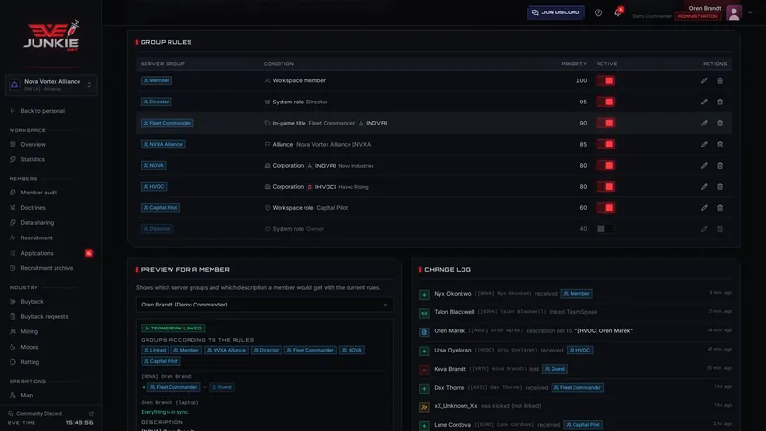Open Applications page
Viewport: 766px width, 431px height.
pos(36,253)
